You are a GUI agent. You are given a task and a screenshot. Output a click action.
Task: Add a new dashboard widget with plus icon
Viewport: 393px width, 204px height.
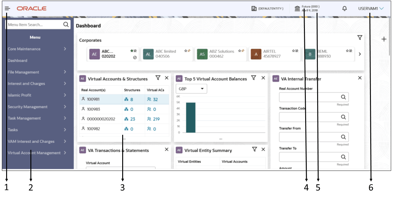pos(384,39)
